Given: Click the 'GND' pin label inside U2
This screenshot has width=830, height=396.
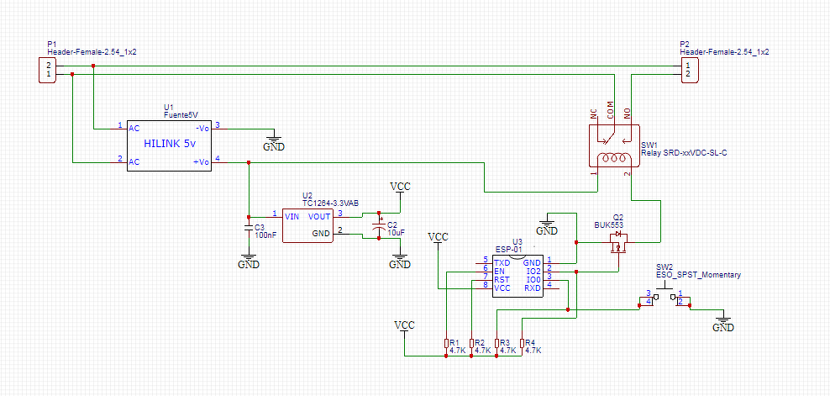Looking at the screenshot, I should click(x=321, y=233).
